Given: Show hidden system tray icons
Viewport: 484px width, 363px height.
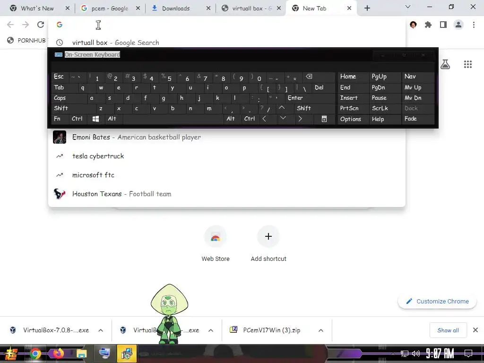Looking at the screenshot, I should pos(393,354).
